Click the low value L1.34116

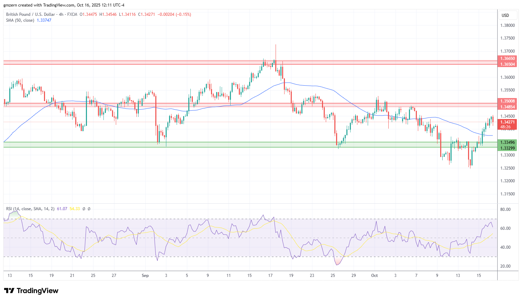(x=127, y=14)
